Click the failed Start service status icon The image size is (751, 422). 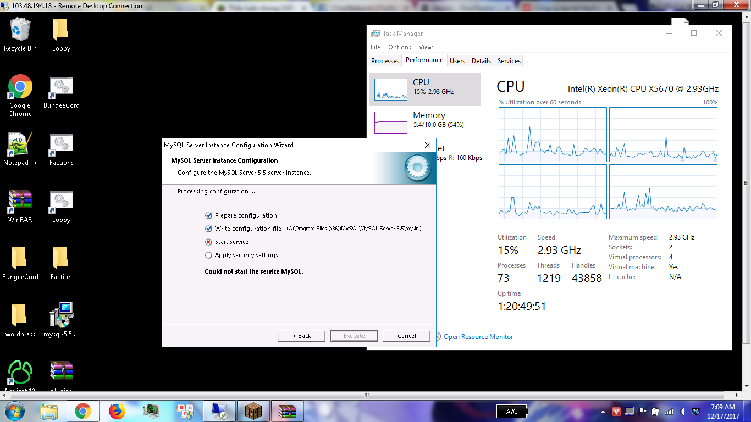(x=208, y=242)
